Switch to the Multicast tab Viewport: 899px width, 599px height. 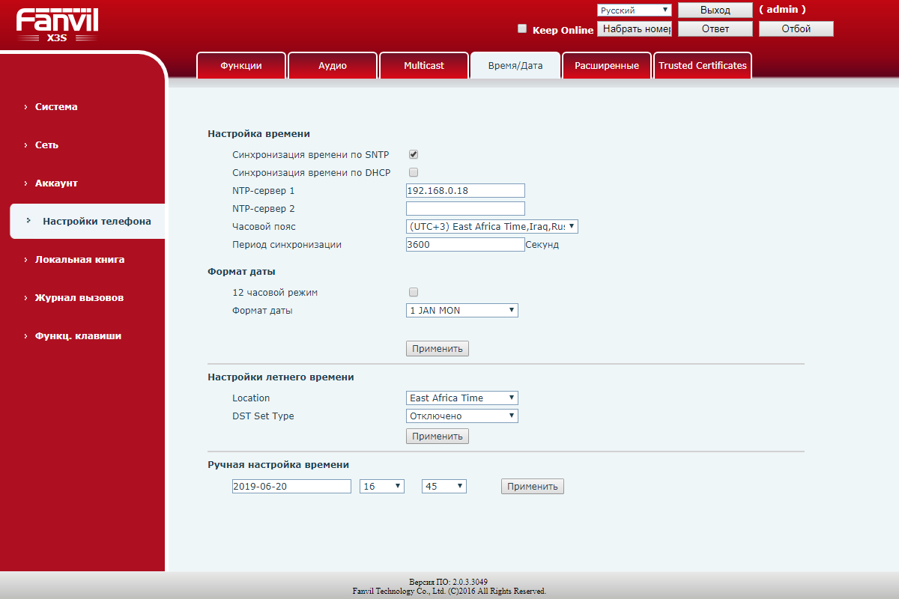click(423, 66)
